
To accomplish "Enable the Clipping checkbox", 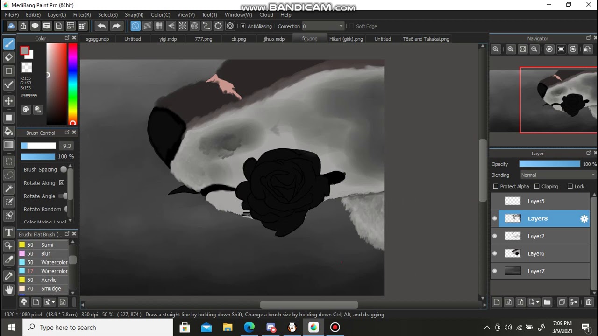I will click(x=537, y=186).
